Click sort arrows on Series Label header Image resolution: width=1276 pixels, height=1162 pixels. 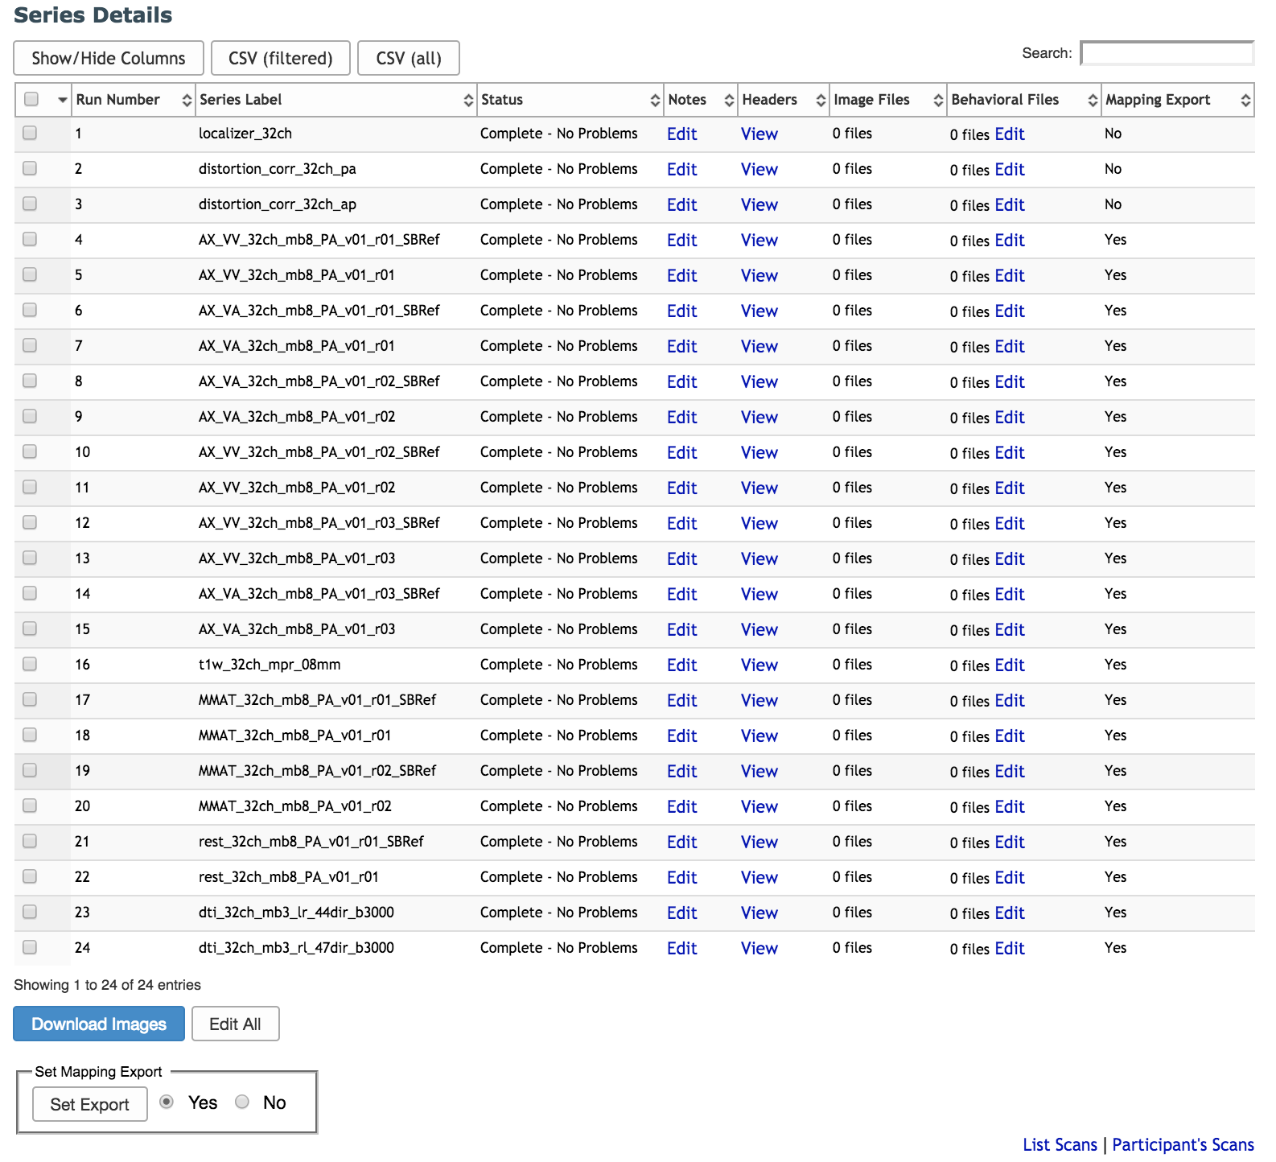point(468,101)
